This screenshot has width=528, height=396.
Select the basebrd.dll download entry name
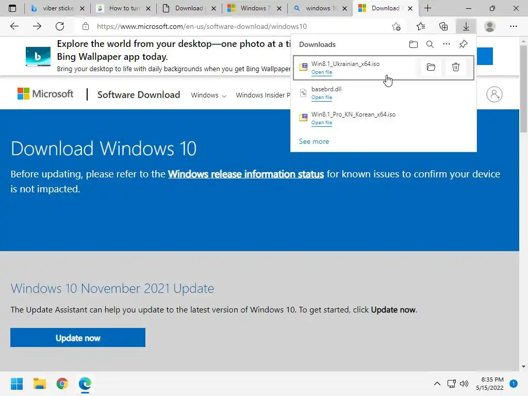326,89
